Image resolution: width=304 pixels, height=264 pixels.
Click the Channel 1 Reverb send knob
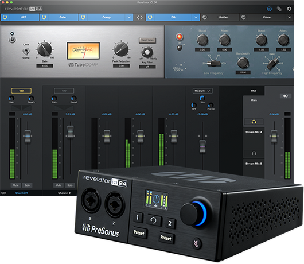tap(31, 98)
